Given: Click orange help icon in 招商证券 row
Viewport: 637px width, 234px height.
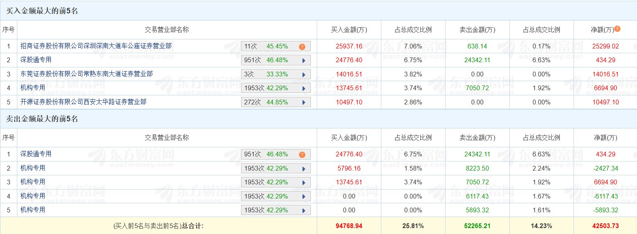Looking at the screenshot, I should [302, 46].
